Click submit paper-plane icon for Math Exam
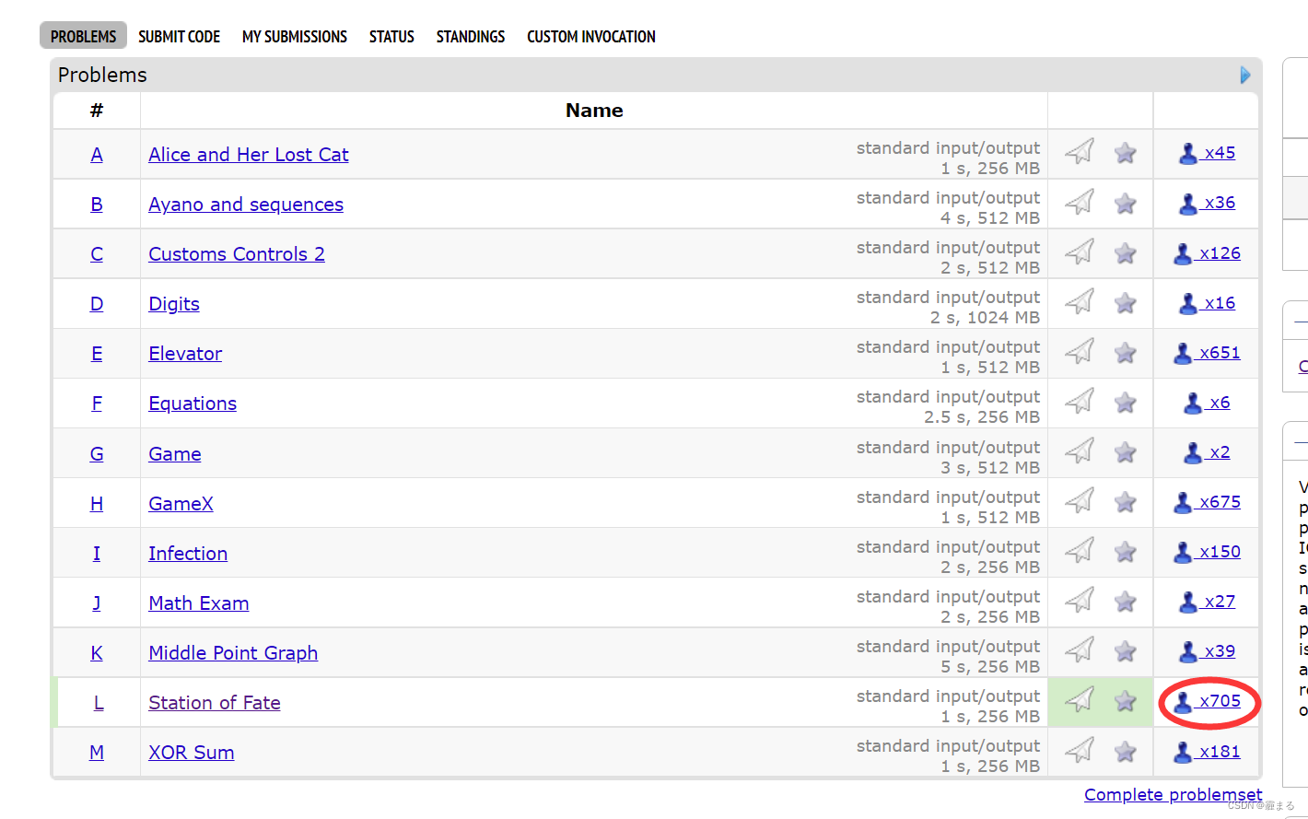 (x=1080, y=601)
